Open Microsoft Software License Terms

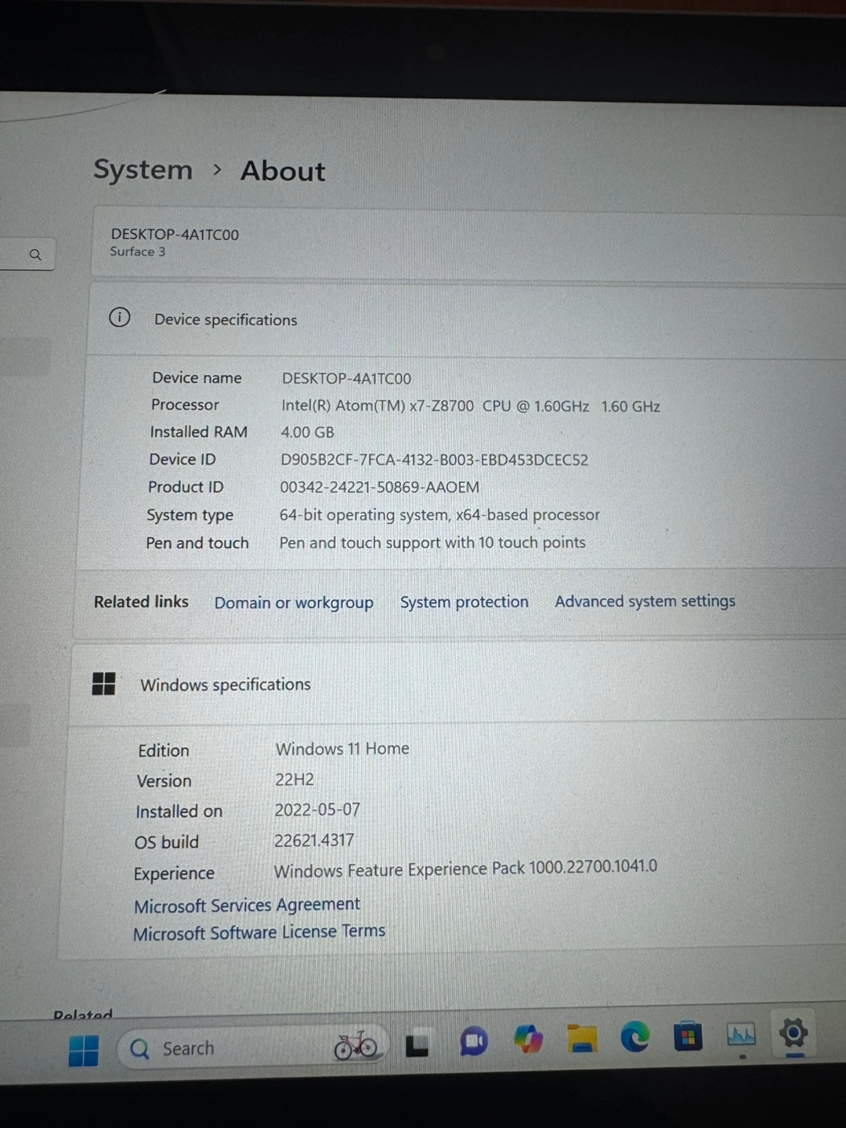[x=259, y=932]
